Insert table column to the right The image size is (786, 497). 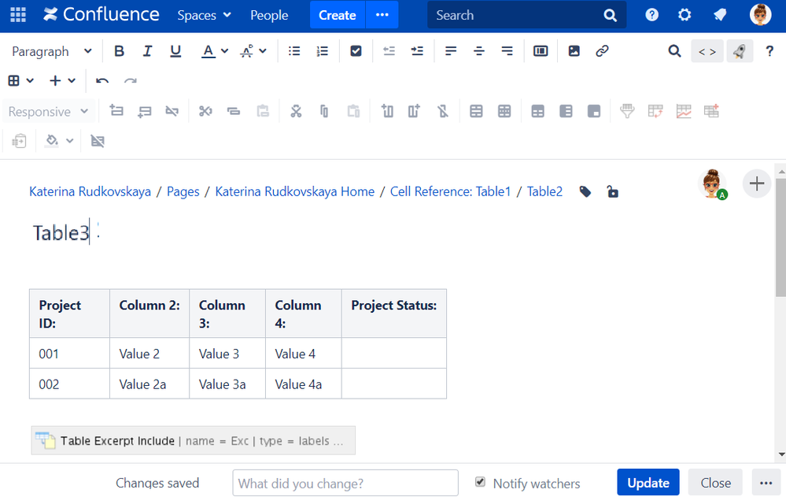[x=414, y=111]
